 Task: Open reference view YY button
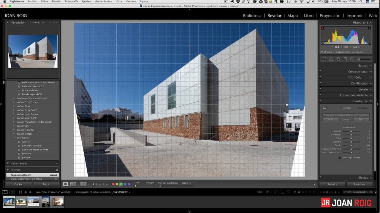point(83,184)
